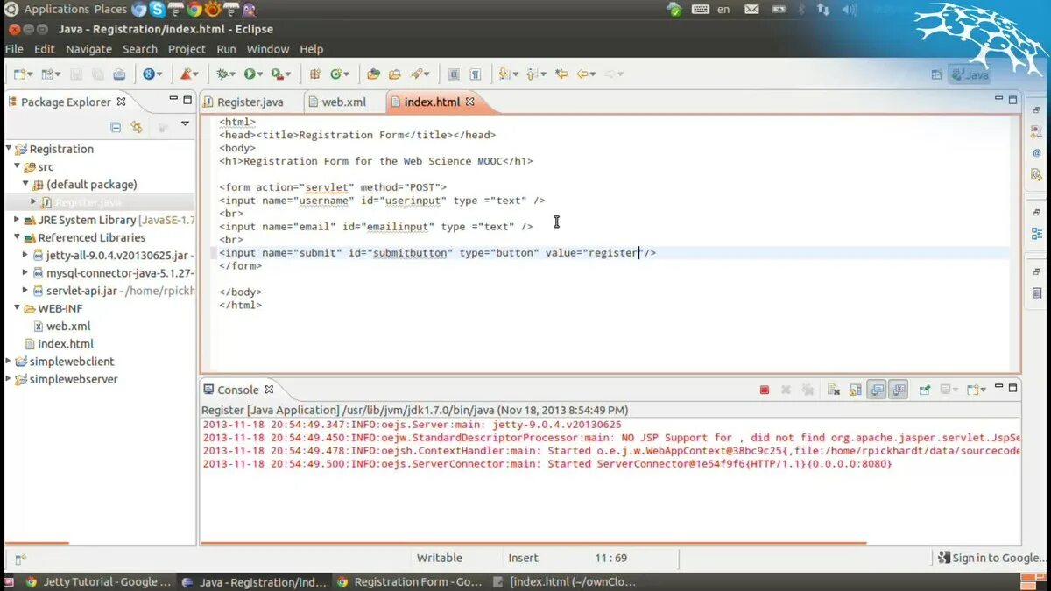Run the application with green play icon
The width and height of the screenshot is (1051, 591).
click(x=250, y=74)
